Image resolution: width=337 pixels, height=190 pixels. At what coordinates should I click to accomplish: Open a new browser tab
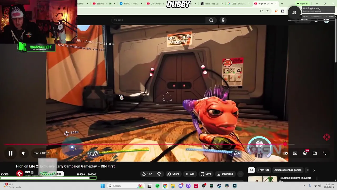click(282, 4)
